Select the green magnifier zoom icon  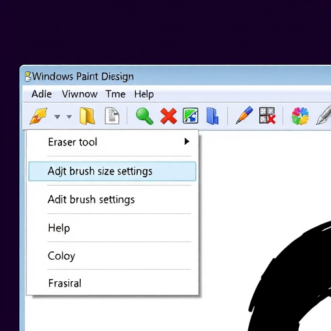[145, 116]
